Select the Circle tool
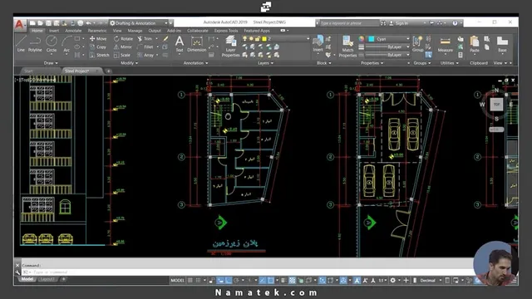Screen dimensions: 532x299 point(52,44)
